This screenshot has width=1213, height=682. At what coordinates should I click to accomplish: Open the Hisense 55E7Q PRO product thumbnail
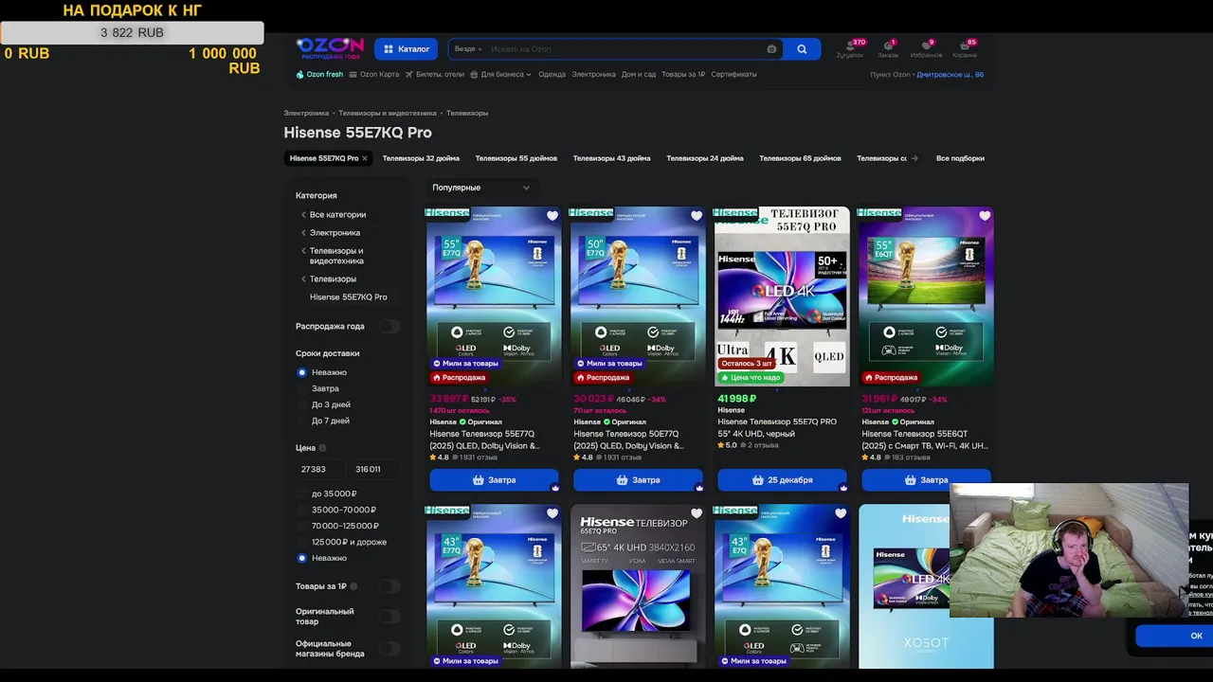[782, 296]
